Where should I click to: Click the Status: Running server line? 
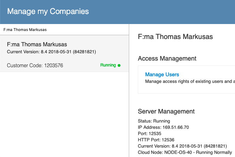[x=154, y=121]
